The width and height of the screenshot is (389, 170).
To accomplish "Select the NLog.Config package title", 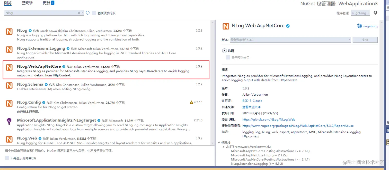I will pyautogui.click(x=29, y=102).
